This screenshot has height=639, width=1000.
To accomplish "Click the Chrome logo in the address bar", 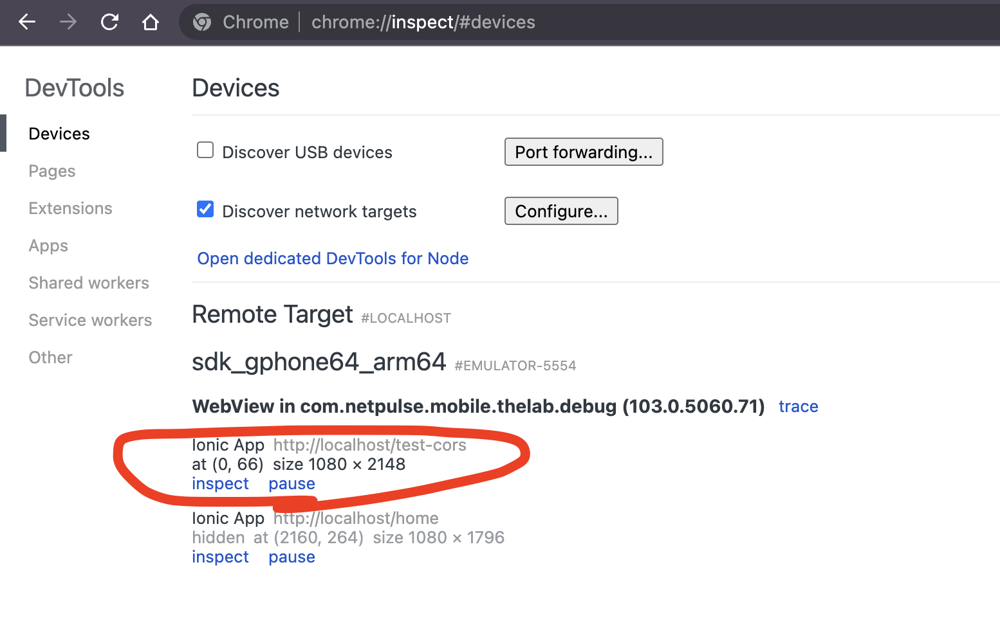I will (x=201, y=22).
